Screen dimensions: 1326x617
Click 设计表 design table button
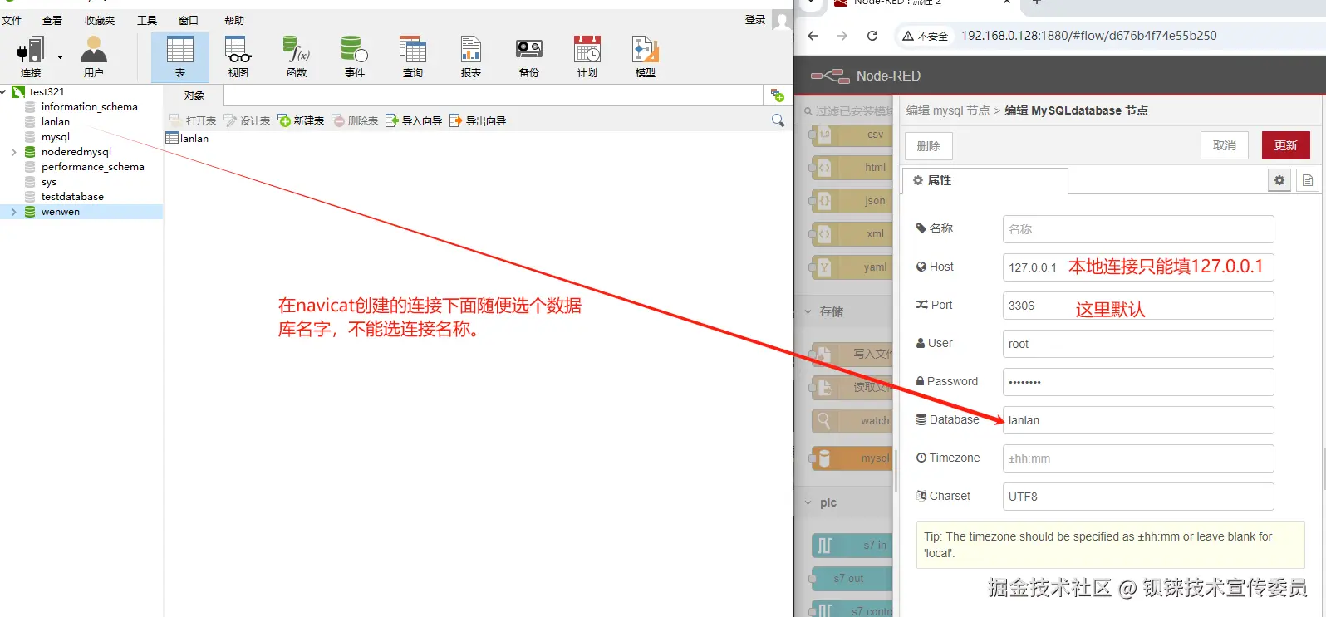[247, 120]
